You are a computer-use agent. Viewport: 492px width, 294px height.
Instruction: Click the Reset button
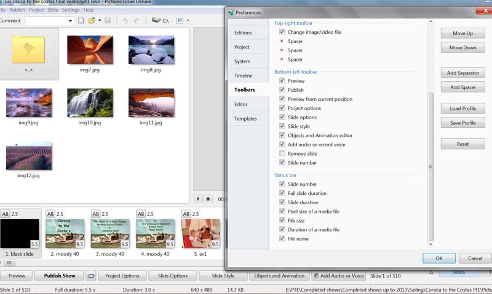point(463,144)
